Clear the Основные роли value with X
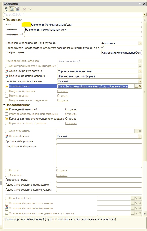Image resolution: width=147 pixels, height=231 pixels. tap(140, 86)
